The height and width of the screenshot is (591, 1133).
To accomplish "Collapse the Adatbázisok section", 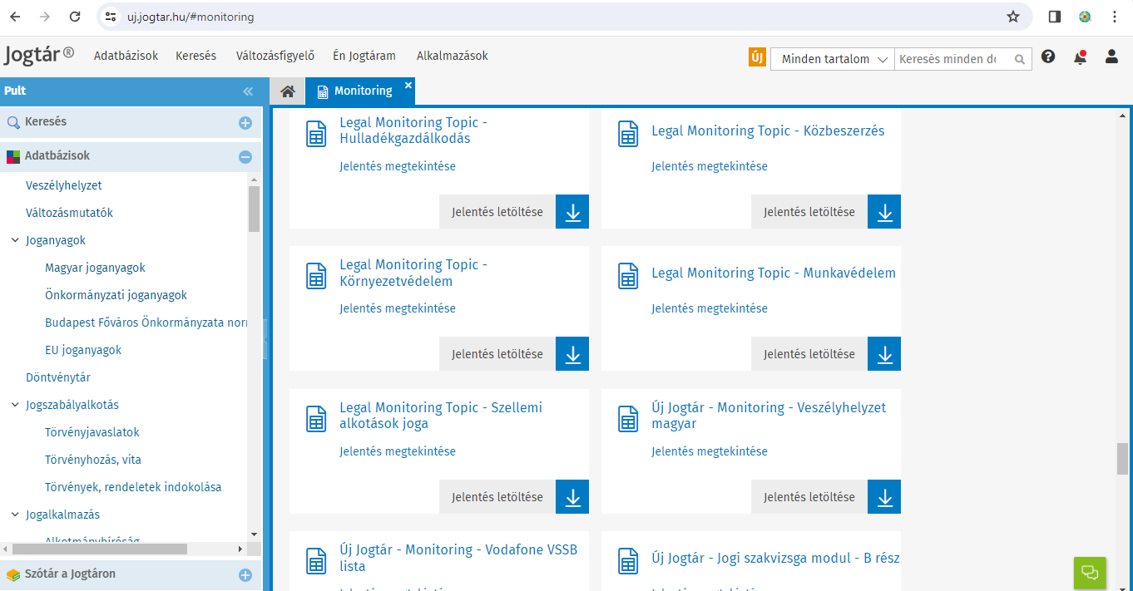I will coord(245,156).
